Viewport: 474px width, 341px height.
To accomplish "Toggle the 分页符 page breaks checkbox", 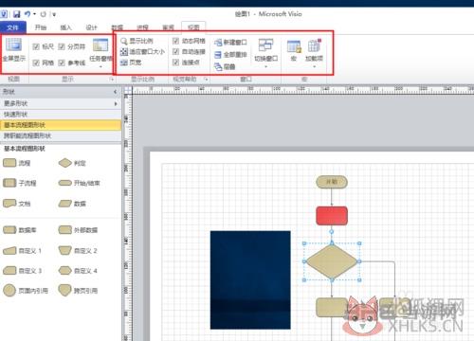I will click(x=62, y=46).
